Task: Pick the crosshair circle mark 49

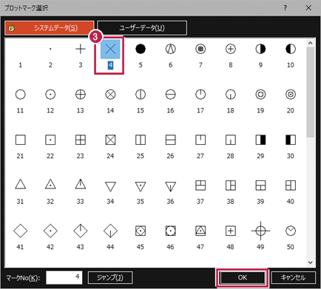Action: (x=260, y=231)
